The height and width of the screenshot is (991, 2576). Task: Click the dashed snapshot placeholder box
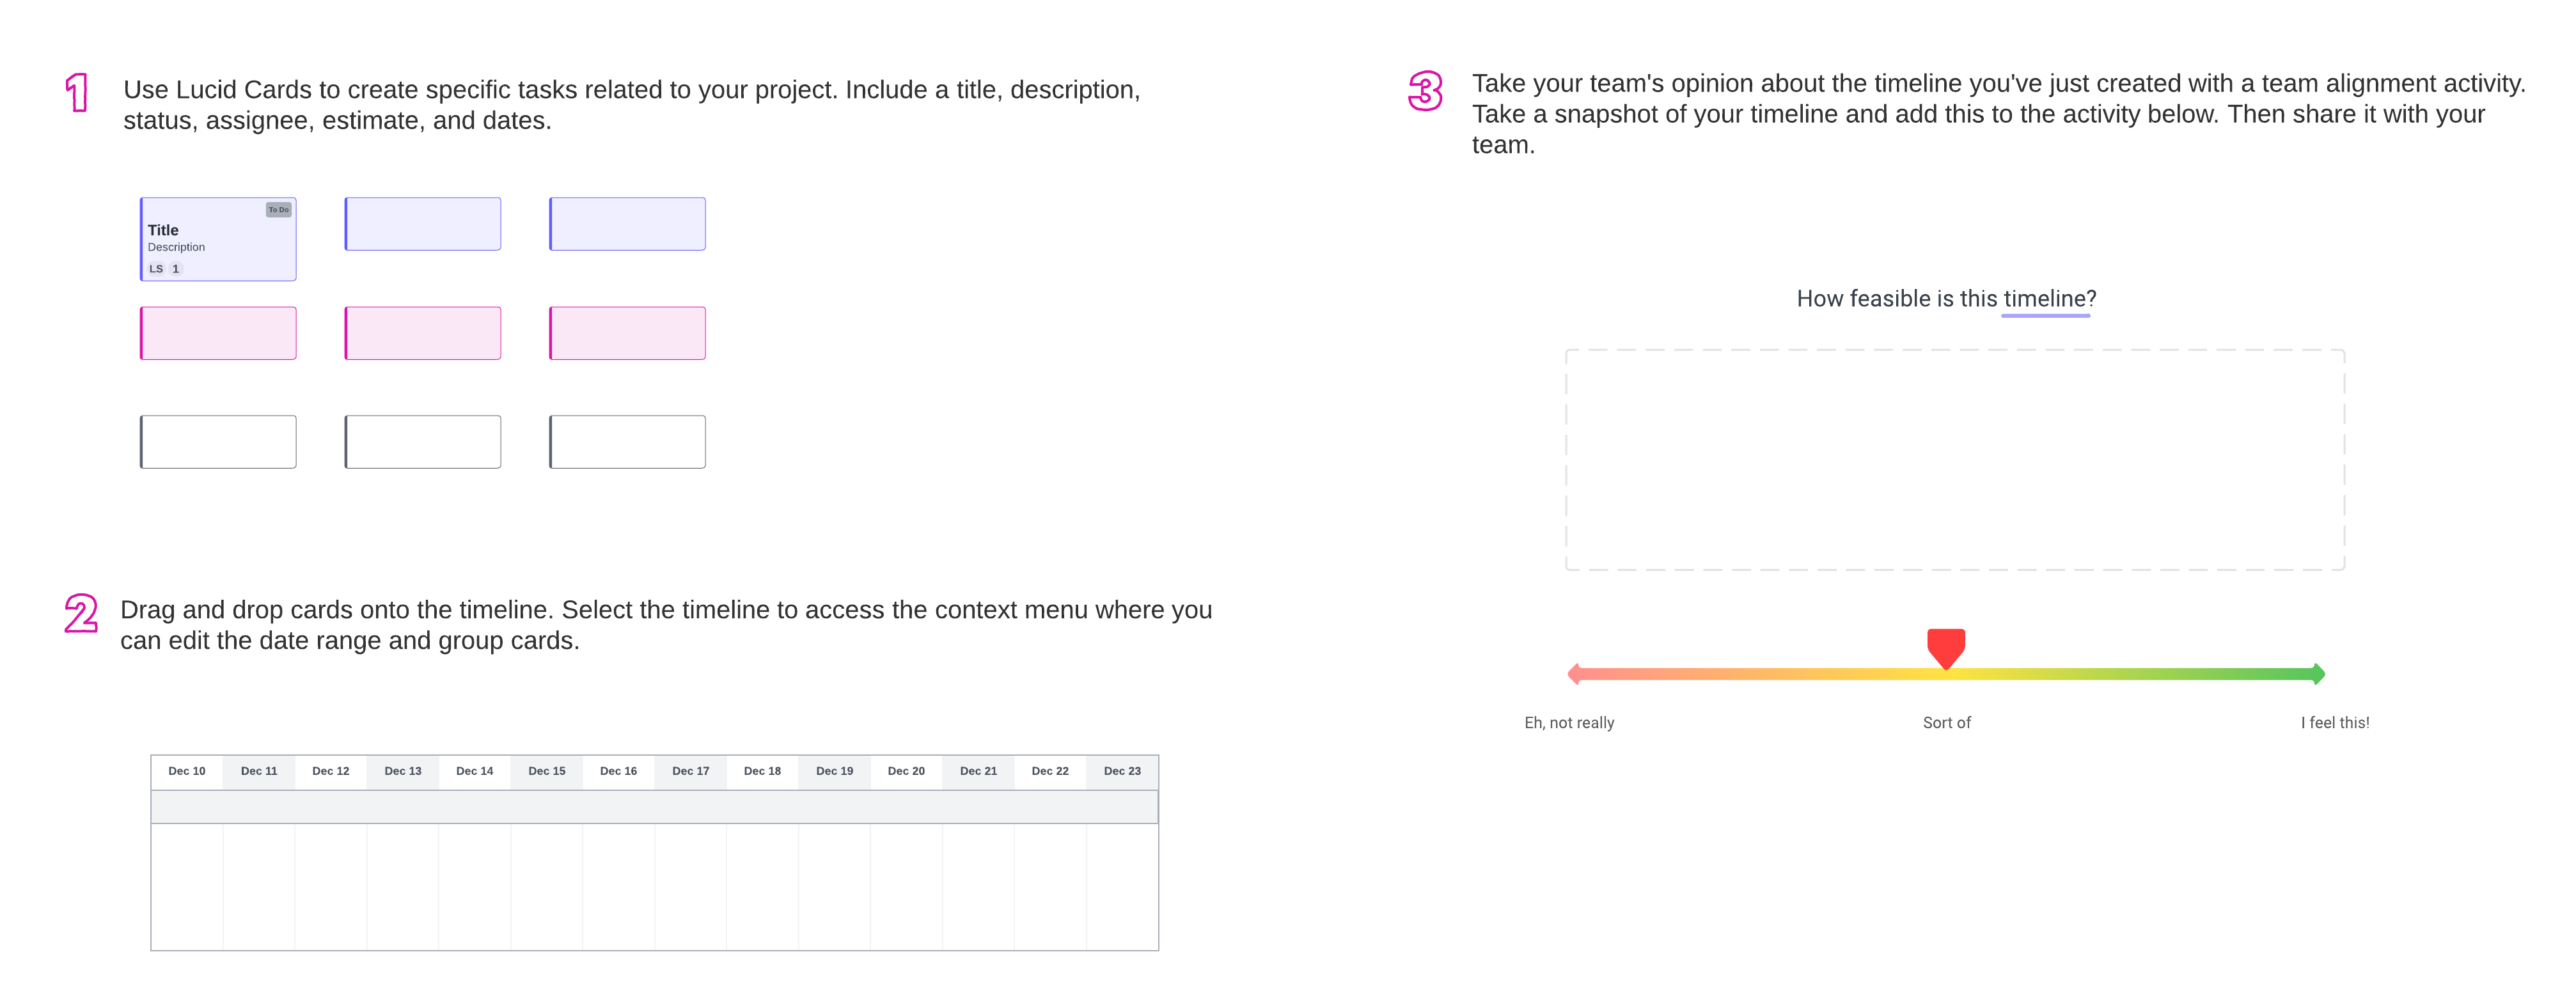[1954, 460]
